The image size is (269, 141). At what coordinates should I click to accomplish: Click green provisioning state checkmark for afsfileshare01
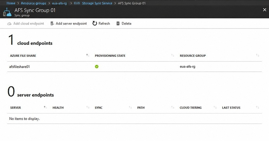(x=97, y=66)
